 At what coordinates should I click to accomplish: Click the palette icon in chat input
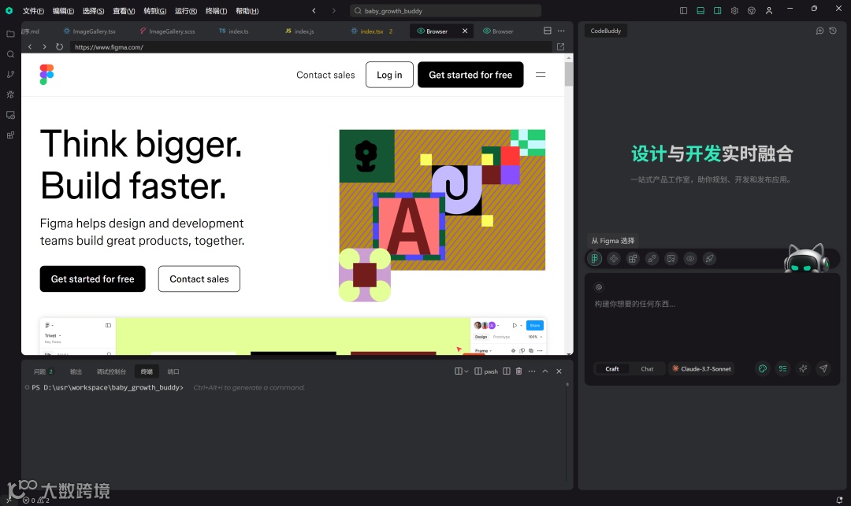763,368
